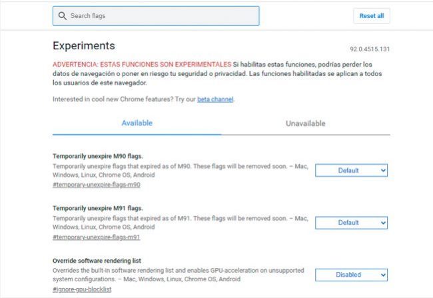The image size is (433, 298).
Task: Switch to the Unavailable tab
Action: click(305, 123)
